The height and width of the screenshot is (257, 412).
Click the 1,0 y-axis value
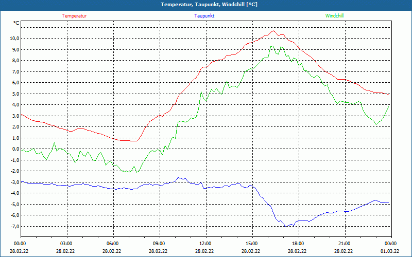pyautogui.click(x=16, y=138)
